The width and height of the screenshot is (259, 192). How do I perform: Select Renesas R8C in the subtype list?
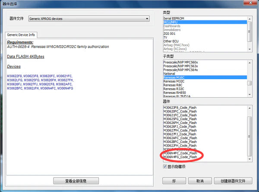coord(205,85)
